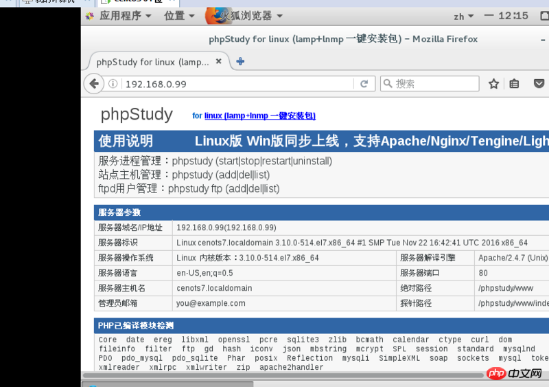Click the /phpstudy/www path value
Image resolution: width=549 pixels, height=387 pixels.
(x=506, y=289)
